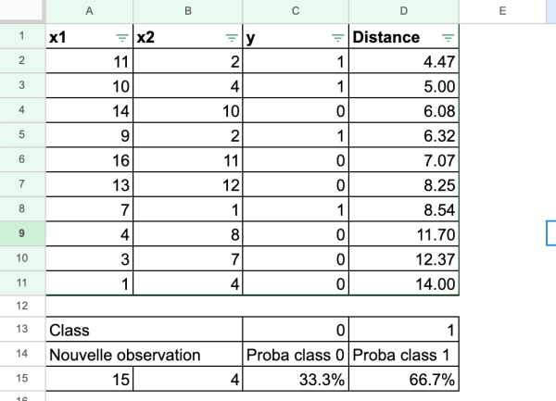
Task: Click the select-all corner box
Action: (x=21, y=12)
